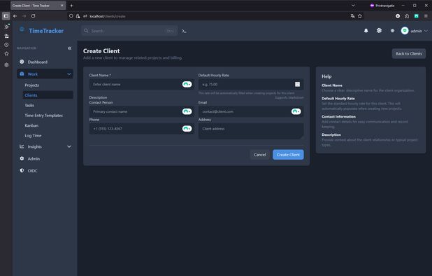Open the Kanban board link

point(31,125)
